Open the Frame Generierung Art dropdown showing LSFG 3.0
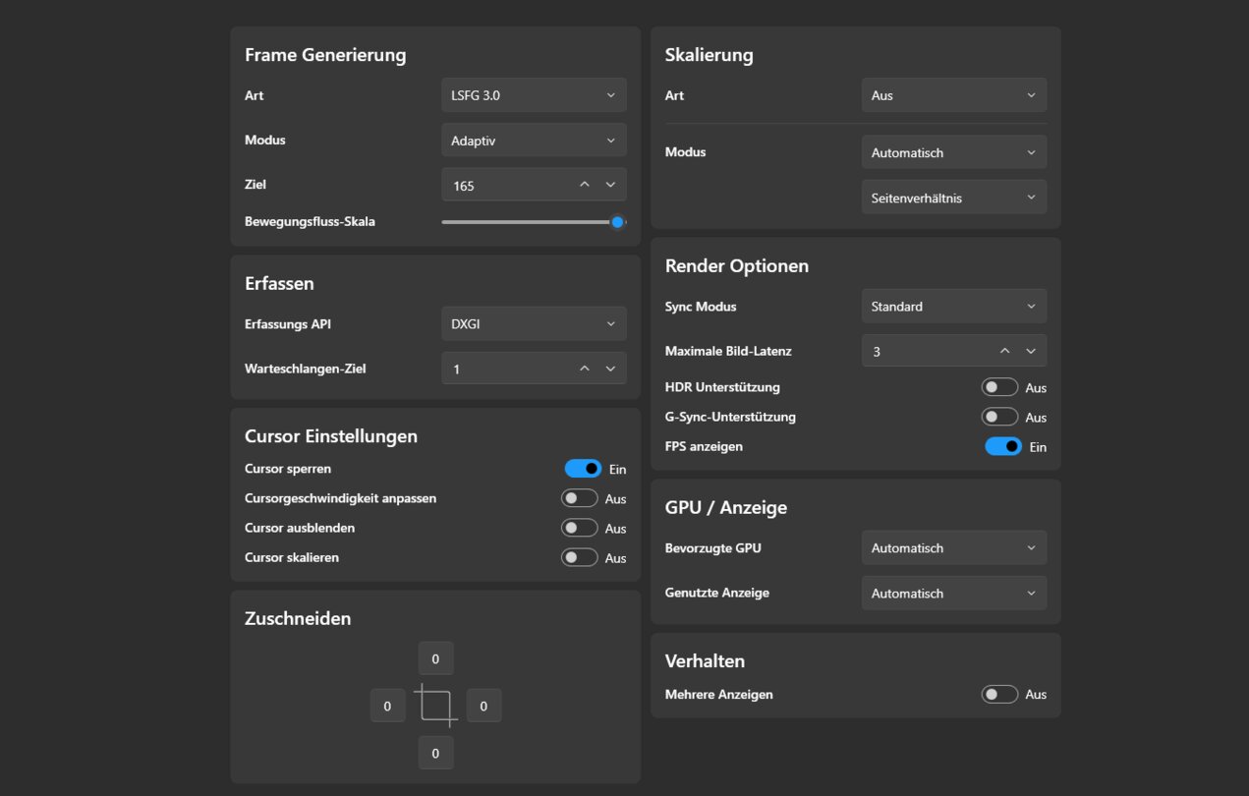The width and height of the screenshot is (1249, 796). [x=534, y=95]
